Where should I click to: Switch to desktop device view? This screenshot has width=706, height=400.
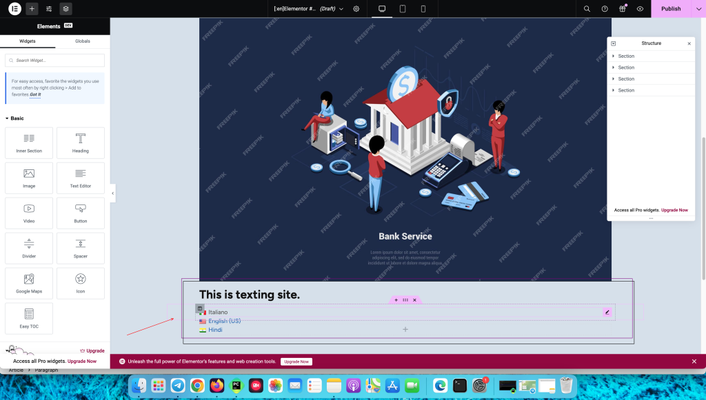pyautogui.click(x=382, y=8)
